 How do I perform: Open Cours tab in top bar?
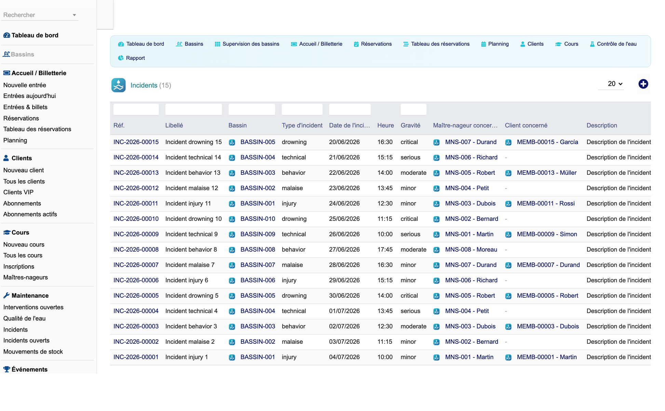click(x=567, y=44)
